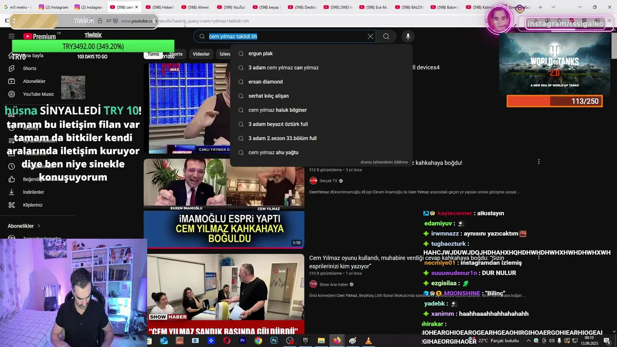This screenshot has height=347, width=617.
Task: Go to YouTube Premium home logo
Action: [40, 36]
